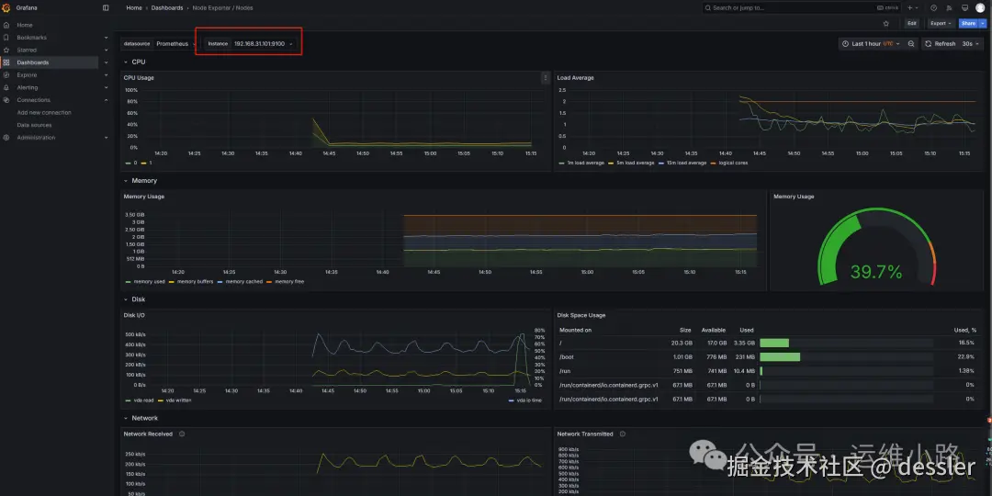992x496 pixels.
Task: Toggle the vda written legend series
Action: pyautogui.click(x=175, y=400)
